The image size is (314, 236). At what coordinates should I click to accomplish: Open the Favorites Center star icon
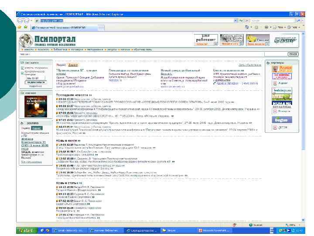tap(20, 27)
